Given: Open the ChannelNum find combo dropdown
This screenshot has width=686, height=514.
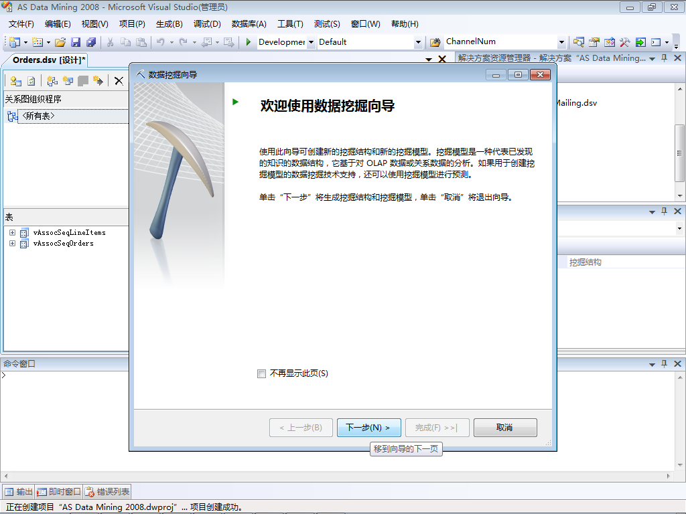Looking at the screenshot, I should [561, 42].
